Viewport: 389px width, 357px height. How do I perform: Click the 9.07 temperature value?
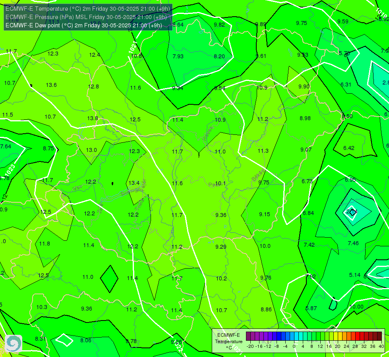306,150
